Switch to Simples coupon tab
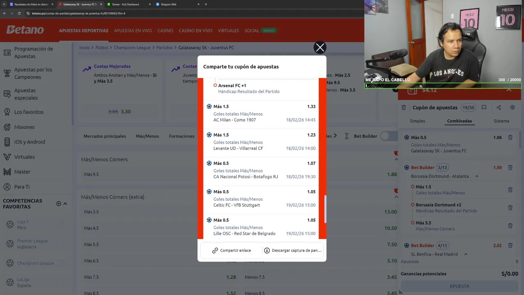The width and height of the screenshot is (524, 295). tap(418, 121)
